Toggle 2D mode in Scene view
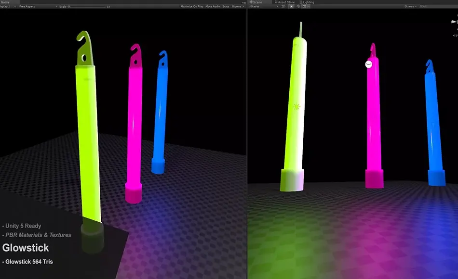Image resolution: width=458 pixels, height=279 pixels. tap(283, 6)
